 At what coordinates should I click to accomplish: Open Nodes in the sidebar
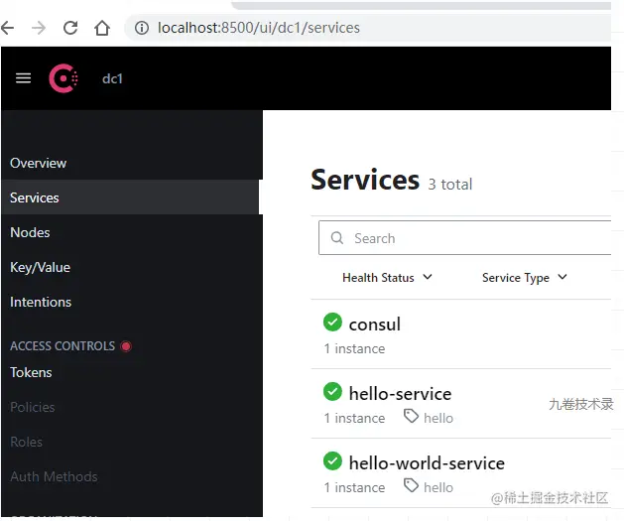pyautogui.click(x=131, y=232)
